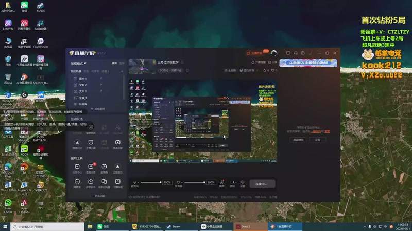Screen dimensions: 412x231
Task: Open the 下播电影 tool icon
Action: [118, 181]
